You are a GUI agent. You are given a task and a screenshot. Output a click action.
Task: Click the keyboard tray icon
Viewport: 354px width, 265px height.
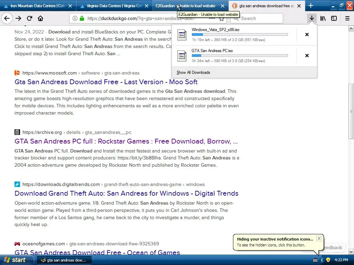(x=315, y=260)
